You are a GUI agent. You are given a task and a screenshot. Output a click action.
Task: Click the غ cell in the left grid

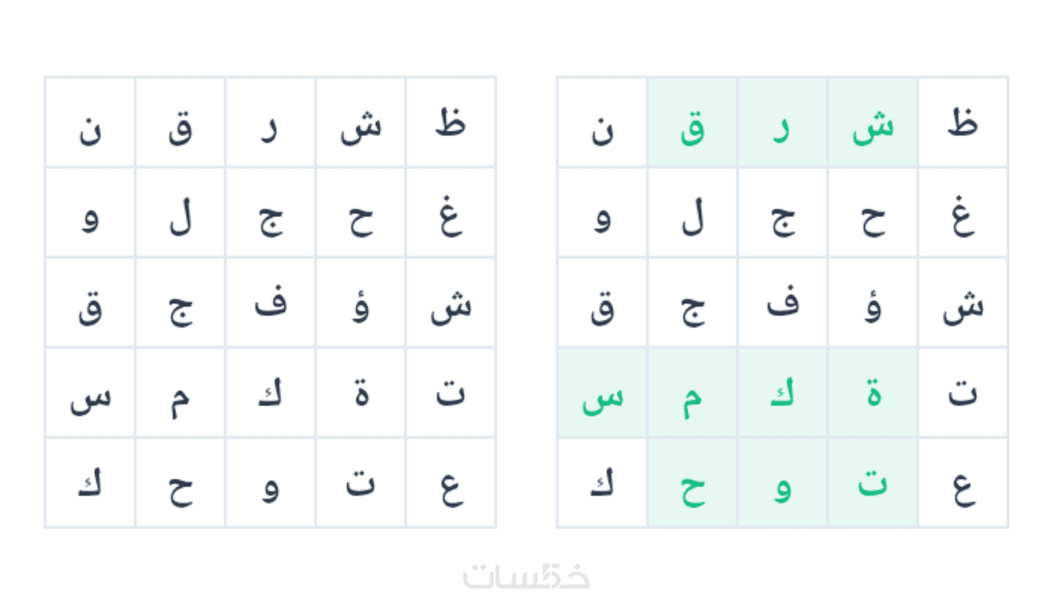tap(450, 212)
